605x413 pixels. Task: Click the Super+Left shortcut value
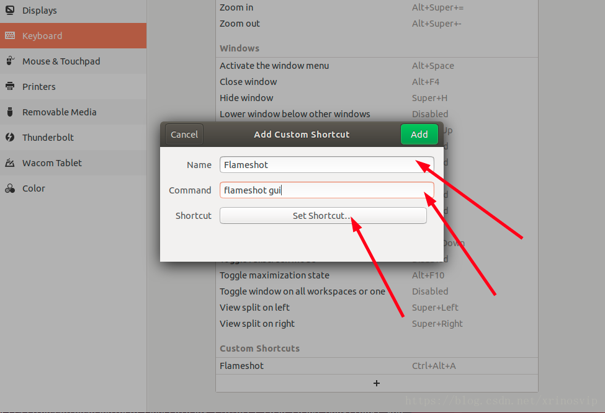click(x=435, y=308)
